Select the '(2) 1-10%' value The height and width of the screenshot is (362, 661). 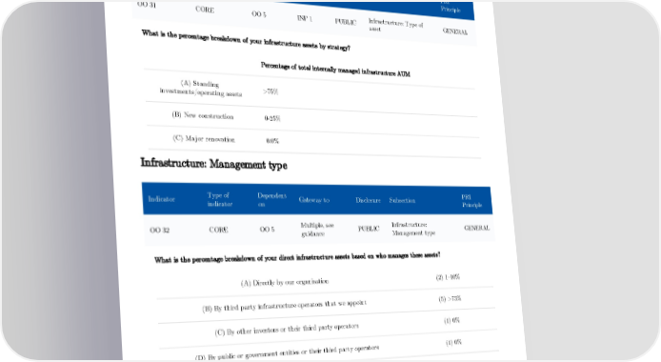(448, 277)
